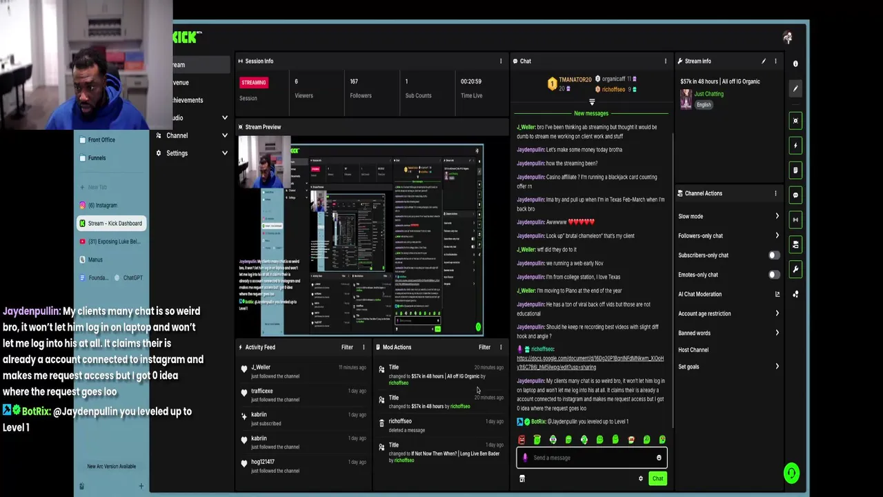Open Mod Actions Filter dropdown
883x497 pixels.
pos(484,347)
